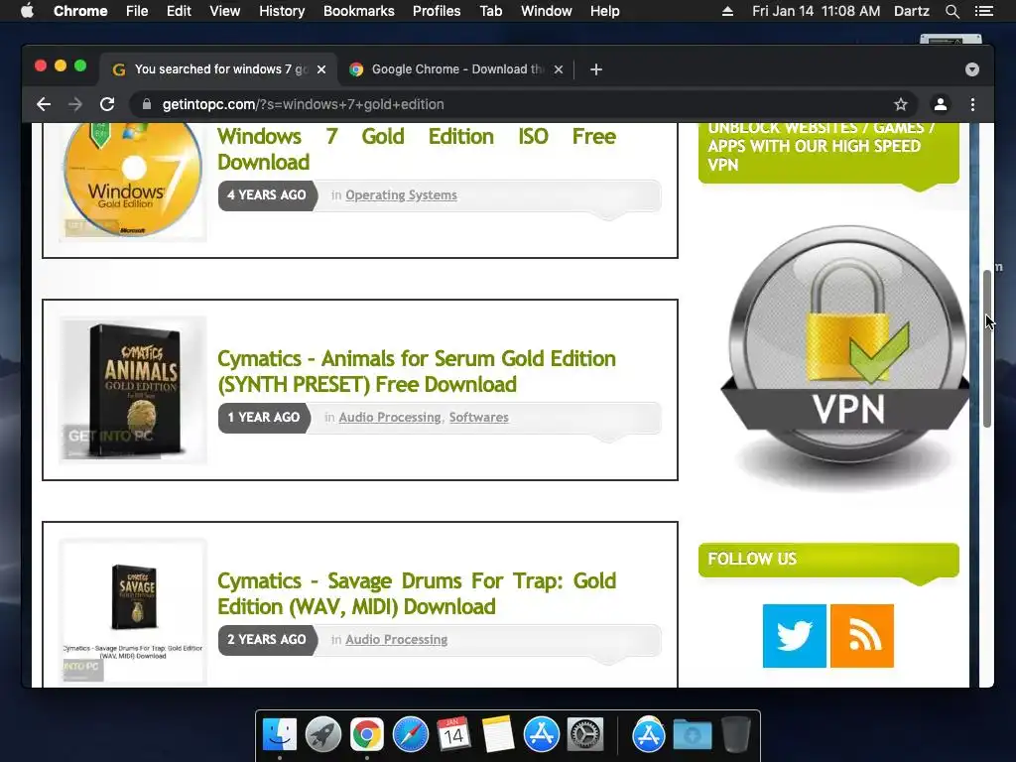Open Audio Processing category under Animals post
The height and width of the screenshot is (762, 1016).
coord(389,418)
